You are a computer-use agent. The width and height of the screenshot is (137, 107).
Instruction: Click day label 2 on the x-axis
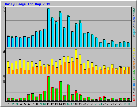13,104
